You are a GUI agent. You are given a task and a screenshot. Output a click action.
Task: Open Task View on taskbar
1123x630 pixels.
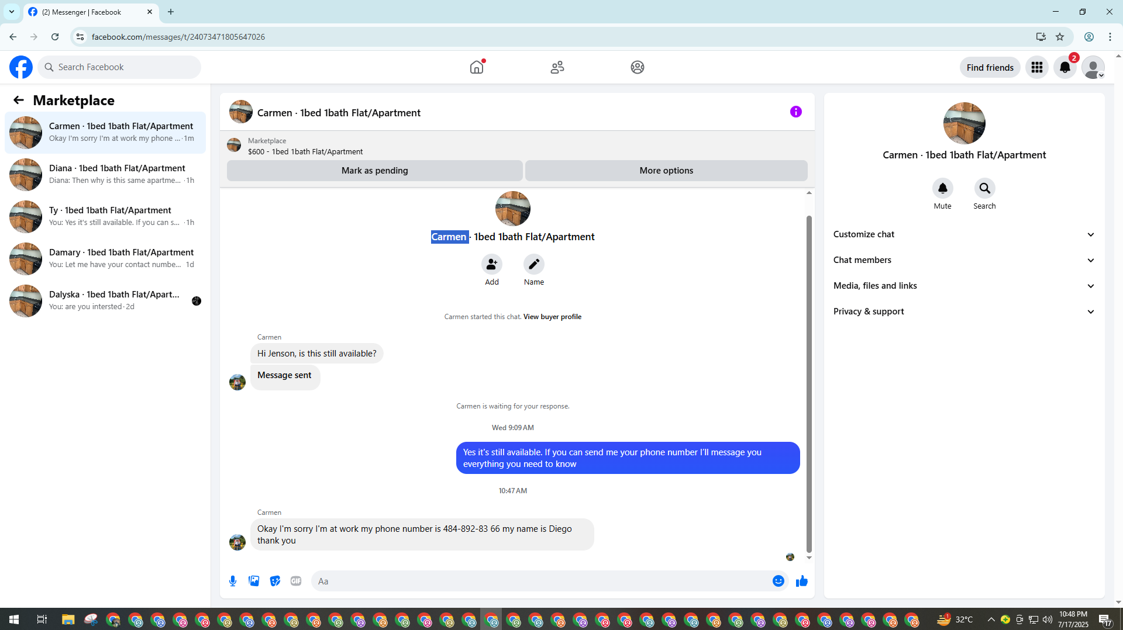[42, 619]
